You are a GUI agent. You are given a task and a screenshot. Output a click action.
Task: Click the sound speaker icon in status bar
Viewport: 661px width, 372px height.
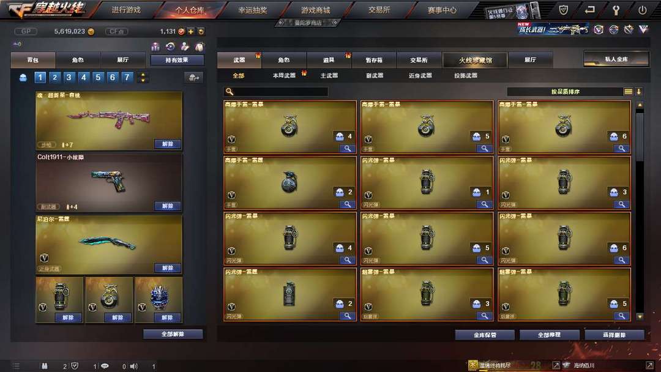[133, 366]
